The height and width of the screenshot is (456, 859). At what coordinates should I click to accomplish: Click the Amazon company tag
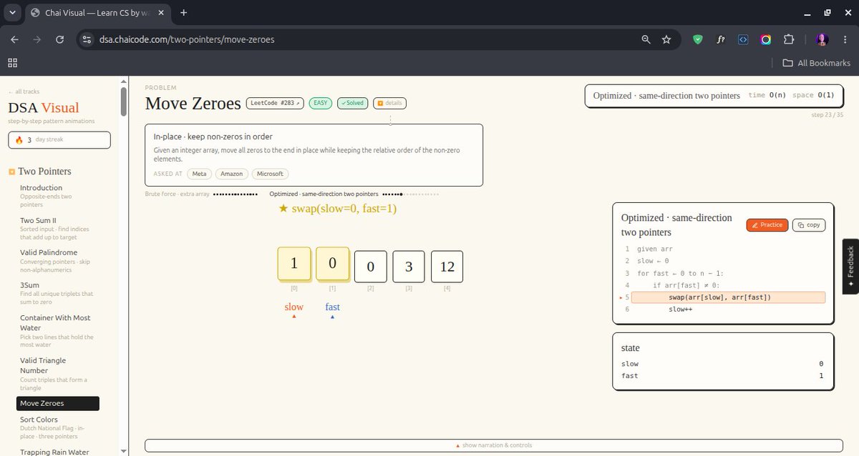coord(232,174)
